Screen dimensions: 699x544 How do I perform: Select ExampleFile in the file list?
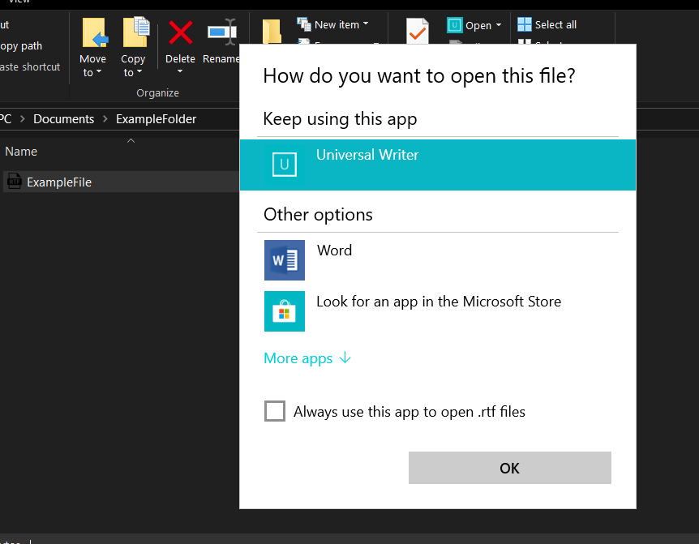tap(58, 182)
